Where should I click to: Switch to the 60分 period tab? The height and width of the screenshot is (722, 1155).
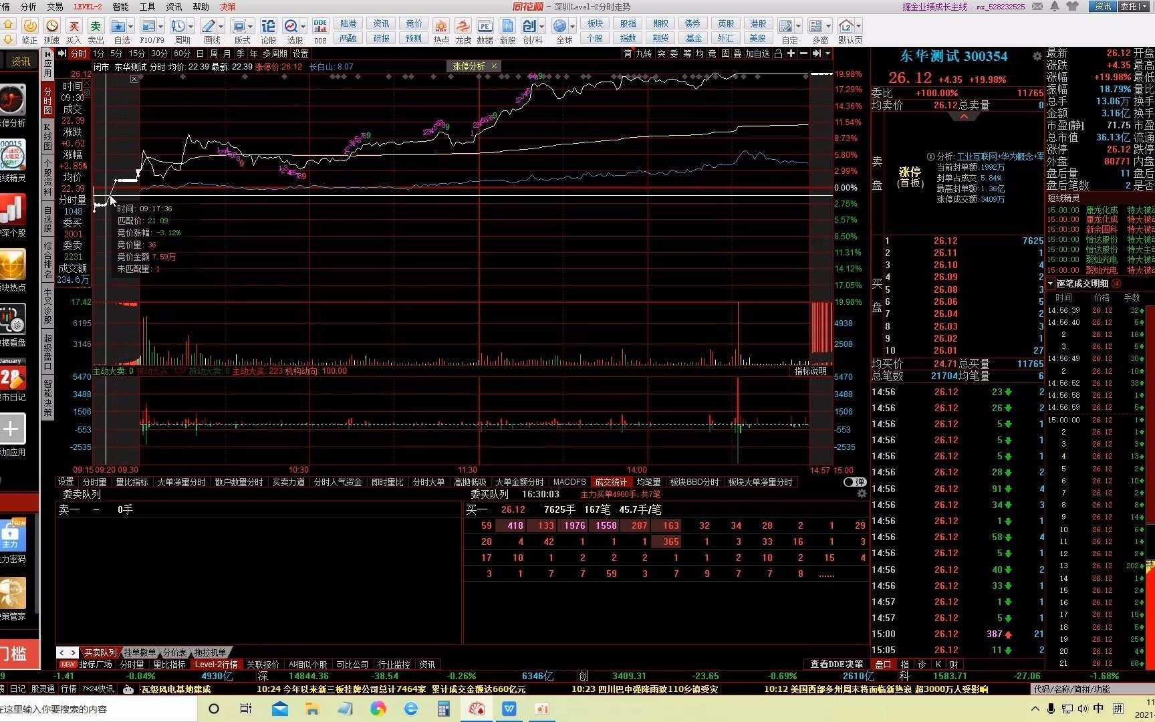pos(182,53)
